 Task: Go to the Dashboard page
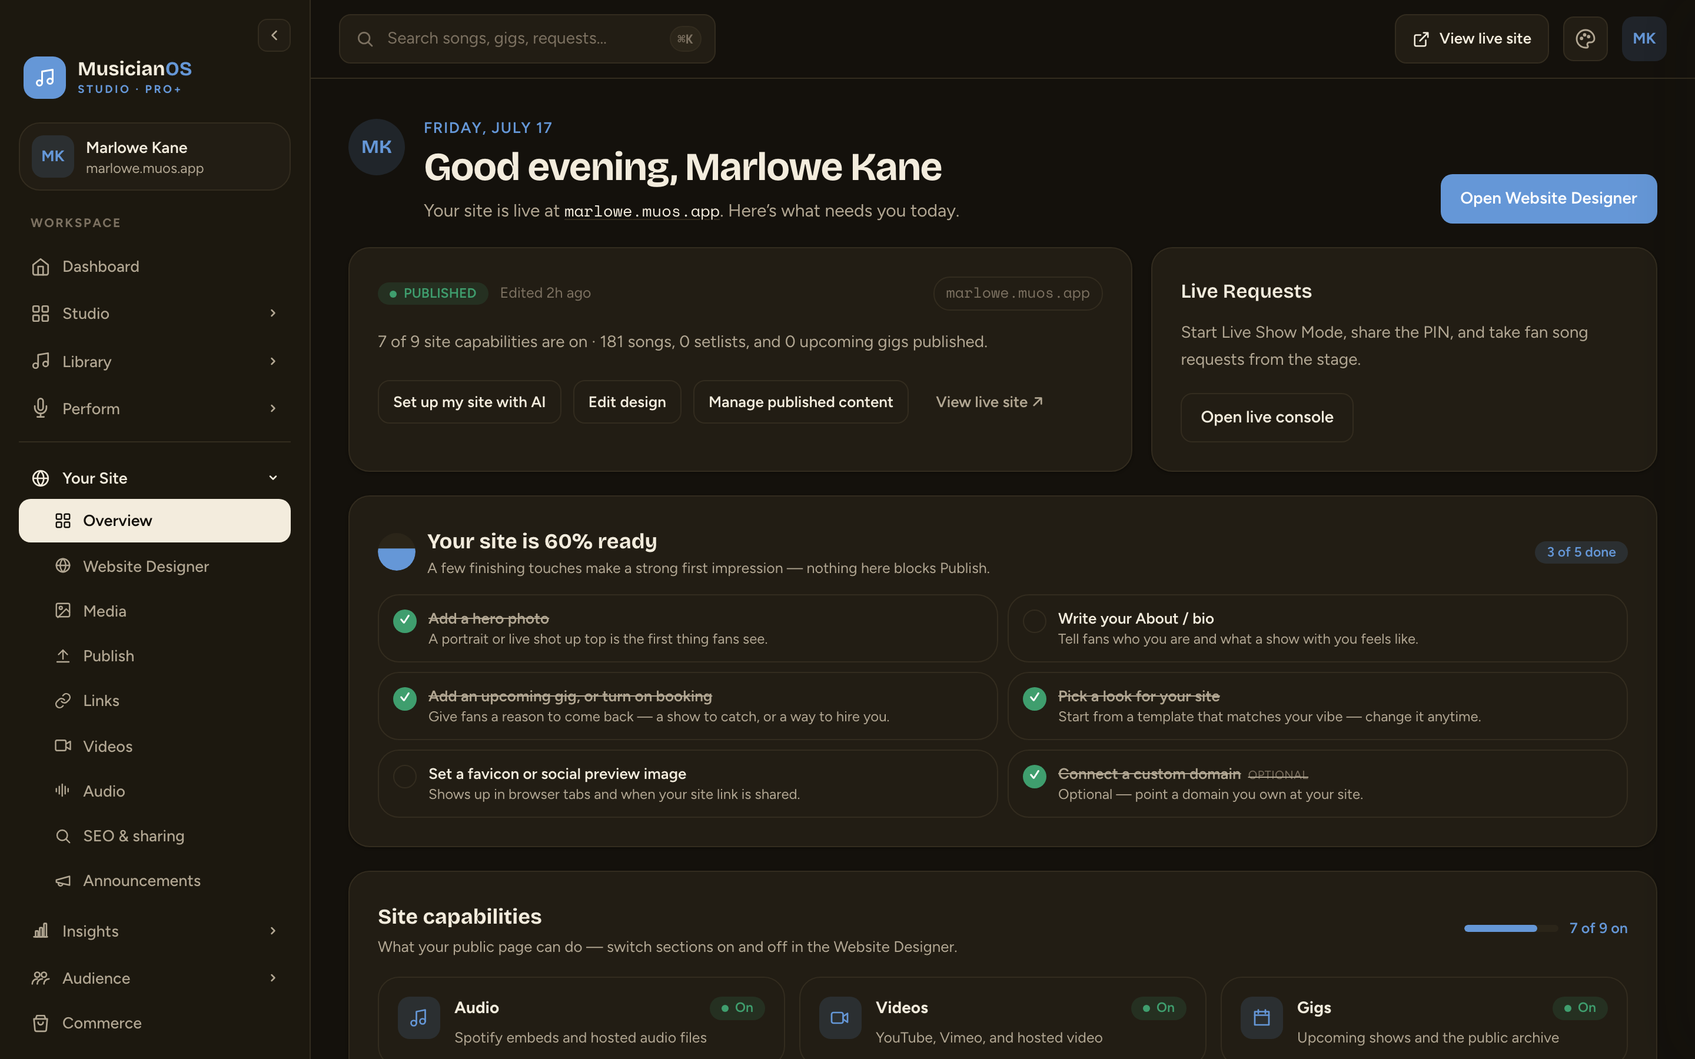click(155, 267)
